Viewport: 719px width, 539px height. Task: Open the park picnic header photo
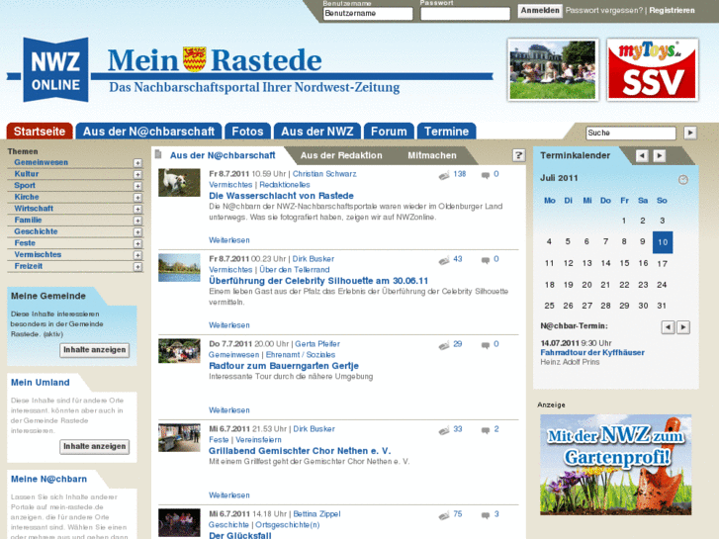pyautogui.click(x=553, y=70)
